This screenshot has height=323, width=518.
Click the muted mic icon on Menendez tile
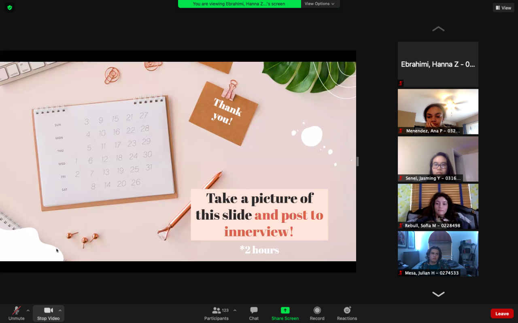click(401, 131)
